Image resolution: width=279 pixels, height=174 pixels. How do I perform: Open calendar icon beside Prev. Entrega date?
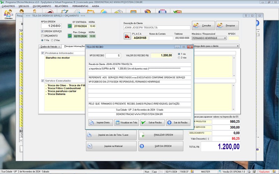(x=69, y=36)
